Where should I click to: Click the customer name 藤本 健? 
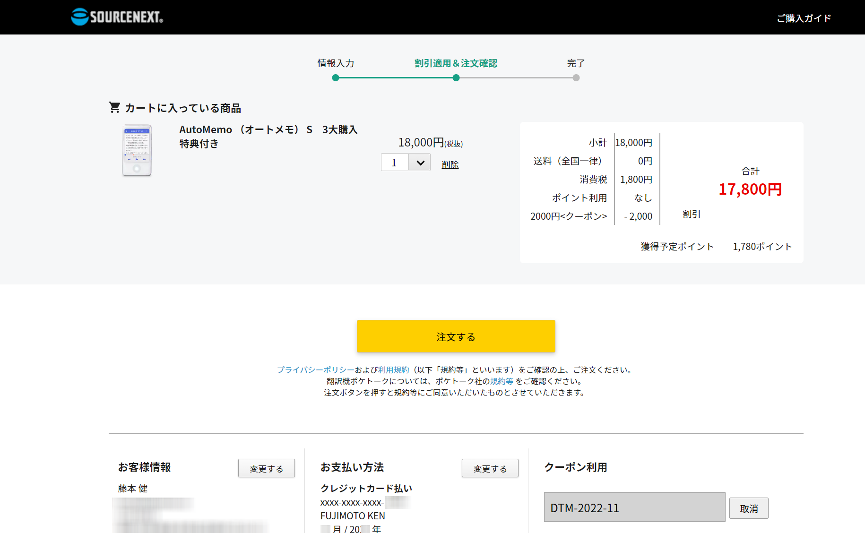[x=133, y=488]
